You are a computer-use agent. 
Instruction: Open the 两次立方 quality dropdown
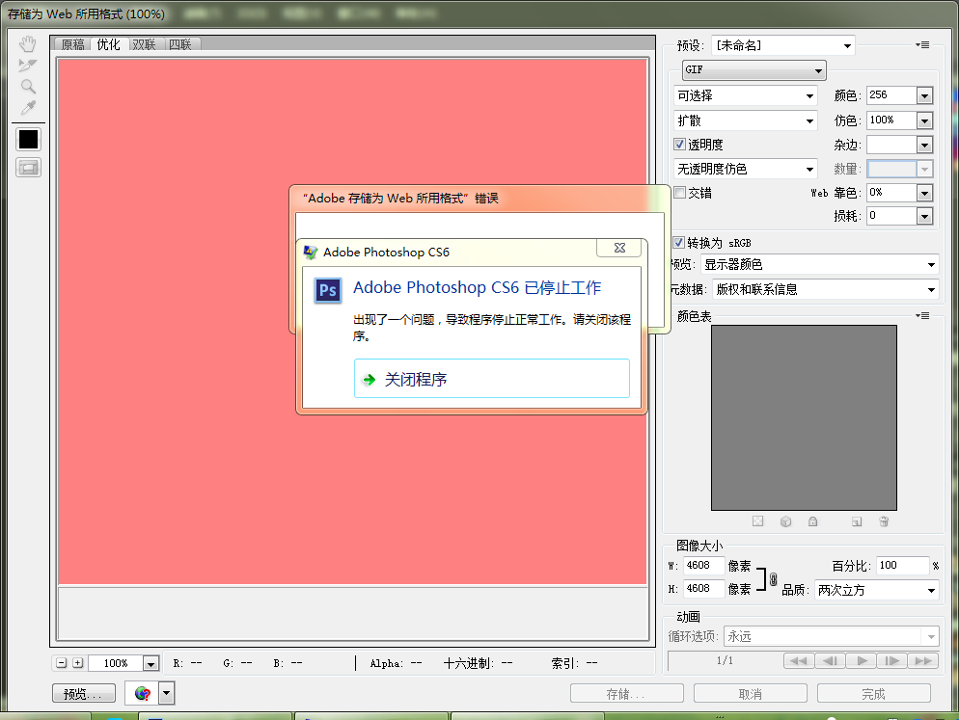coord(876,590)
